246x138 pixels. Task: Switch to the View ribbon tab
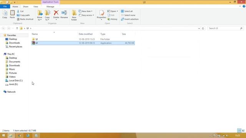pyautogui.click(x=36, y=7)
